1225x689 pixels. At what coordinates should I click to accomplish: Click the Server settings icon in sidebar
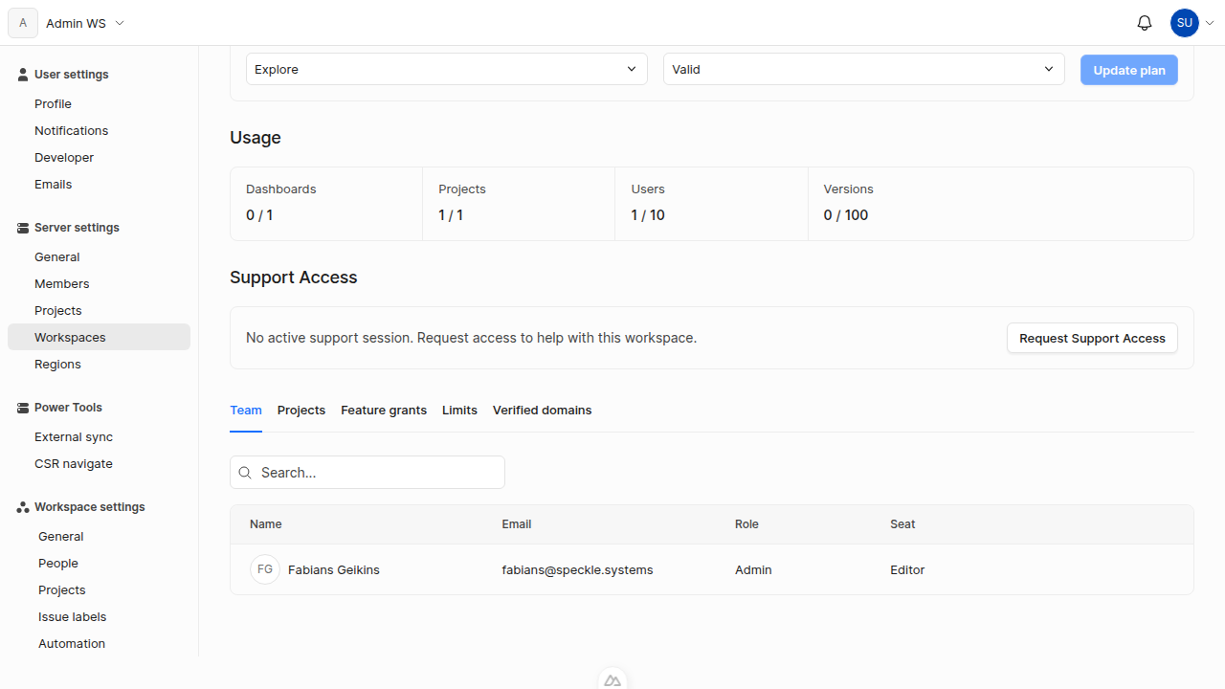coord(22,228)
